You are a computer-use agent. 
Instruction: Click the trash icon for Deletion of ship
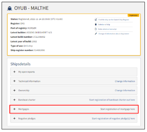(96, 24)
